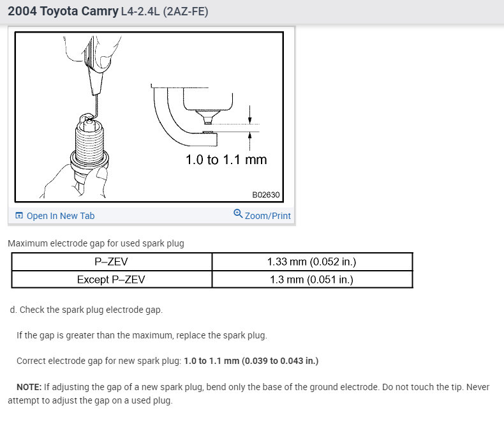The image size is (504, 431).
Task: Click the magnifier icon beside Zoom/Print
Action: (238, 213)
